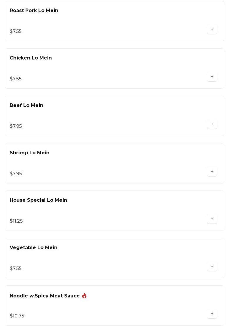Image resolution: width=229 pixels, height=326 pixels.
Task: Add Roast Pork Lo Mein with plus icon
Action: click(x=212, y=29)
